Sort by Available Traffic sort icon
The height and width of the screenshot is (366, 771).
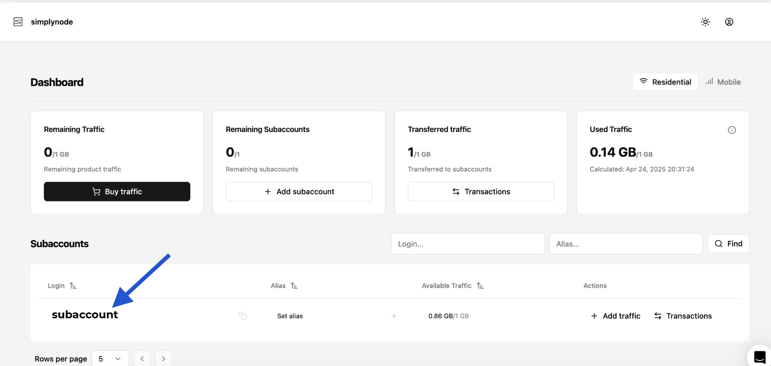480,286
